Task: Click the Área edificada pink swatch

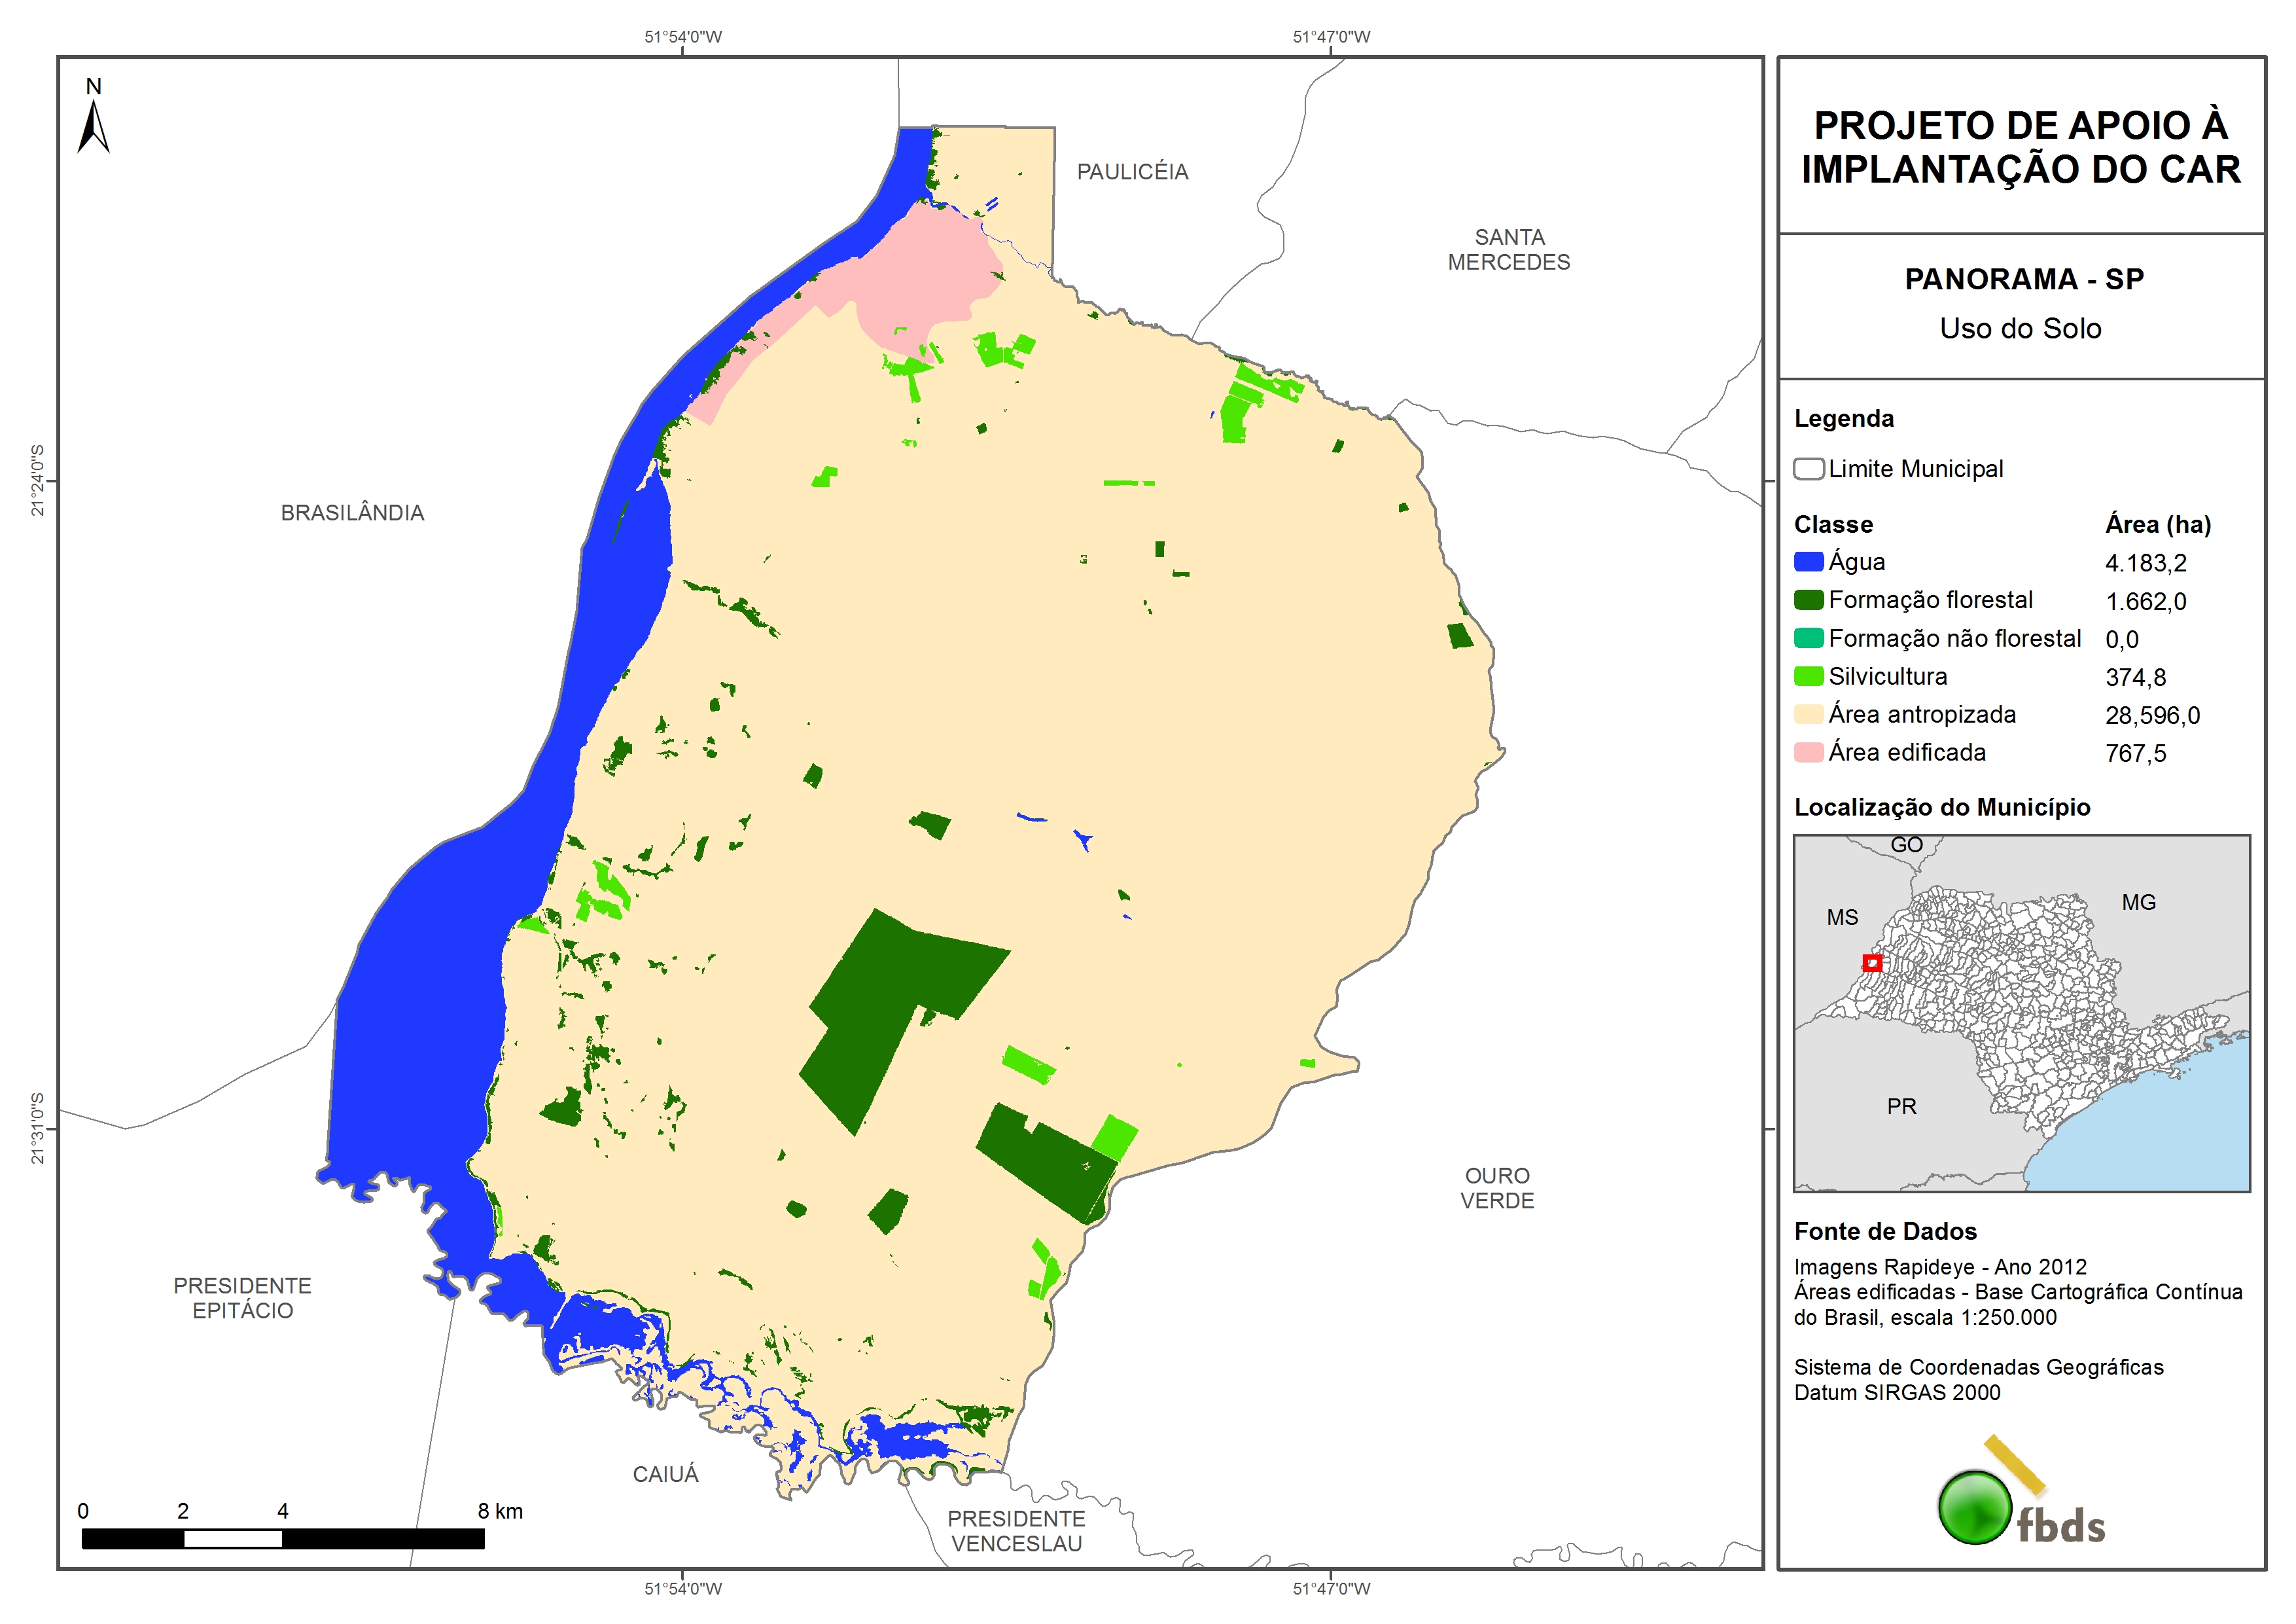Action: (1808, 751)
